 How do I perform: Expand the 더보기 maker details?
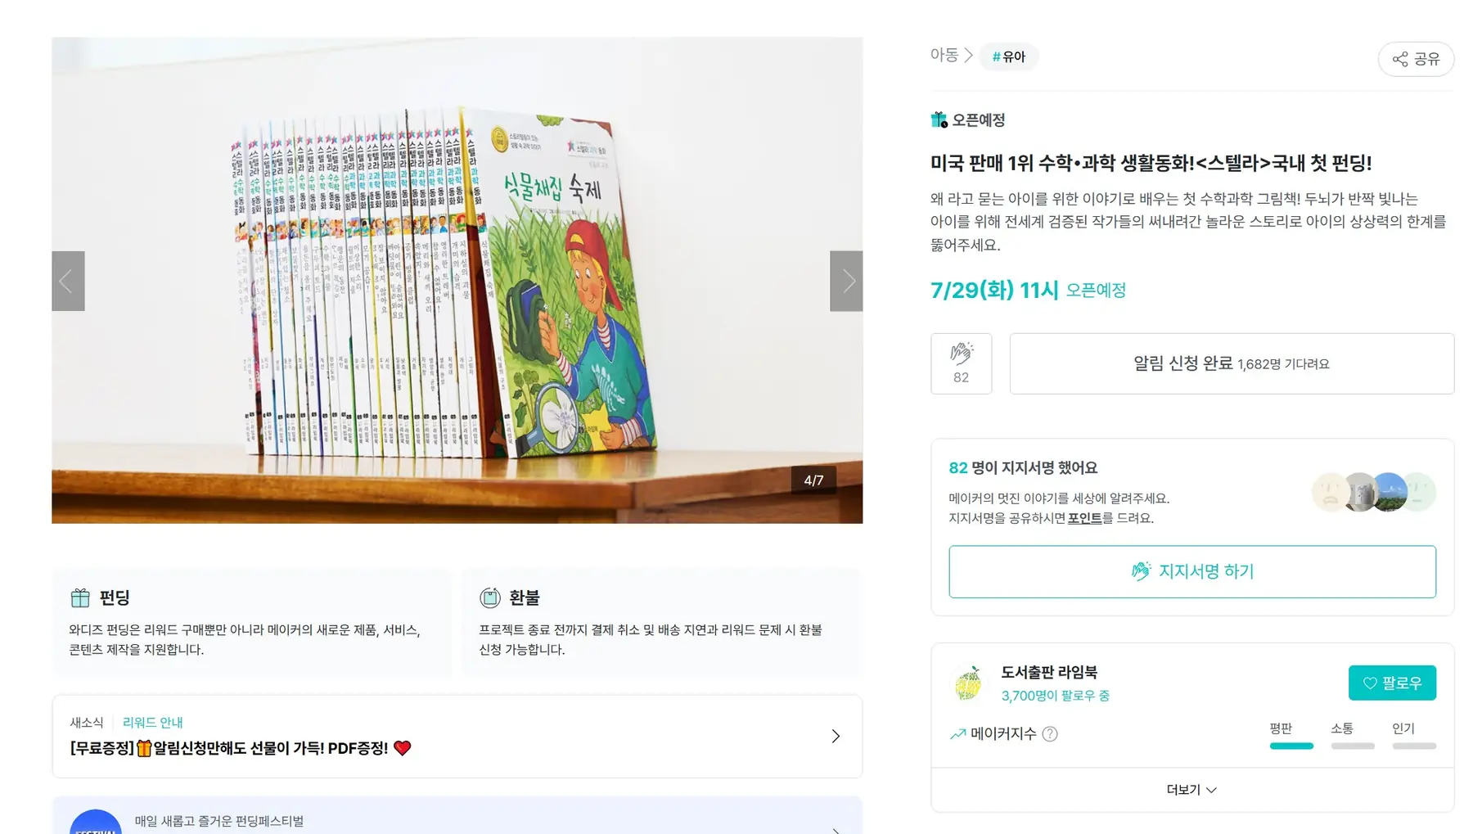tap(1191, 790)
